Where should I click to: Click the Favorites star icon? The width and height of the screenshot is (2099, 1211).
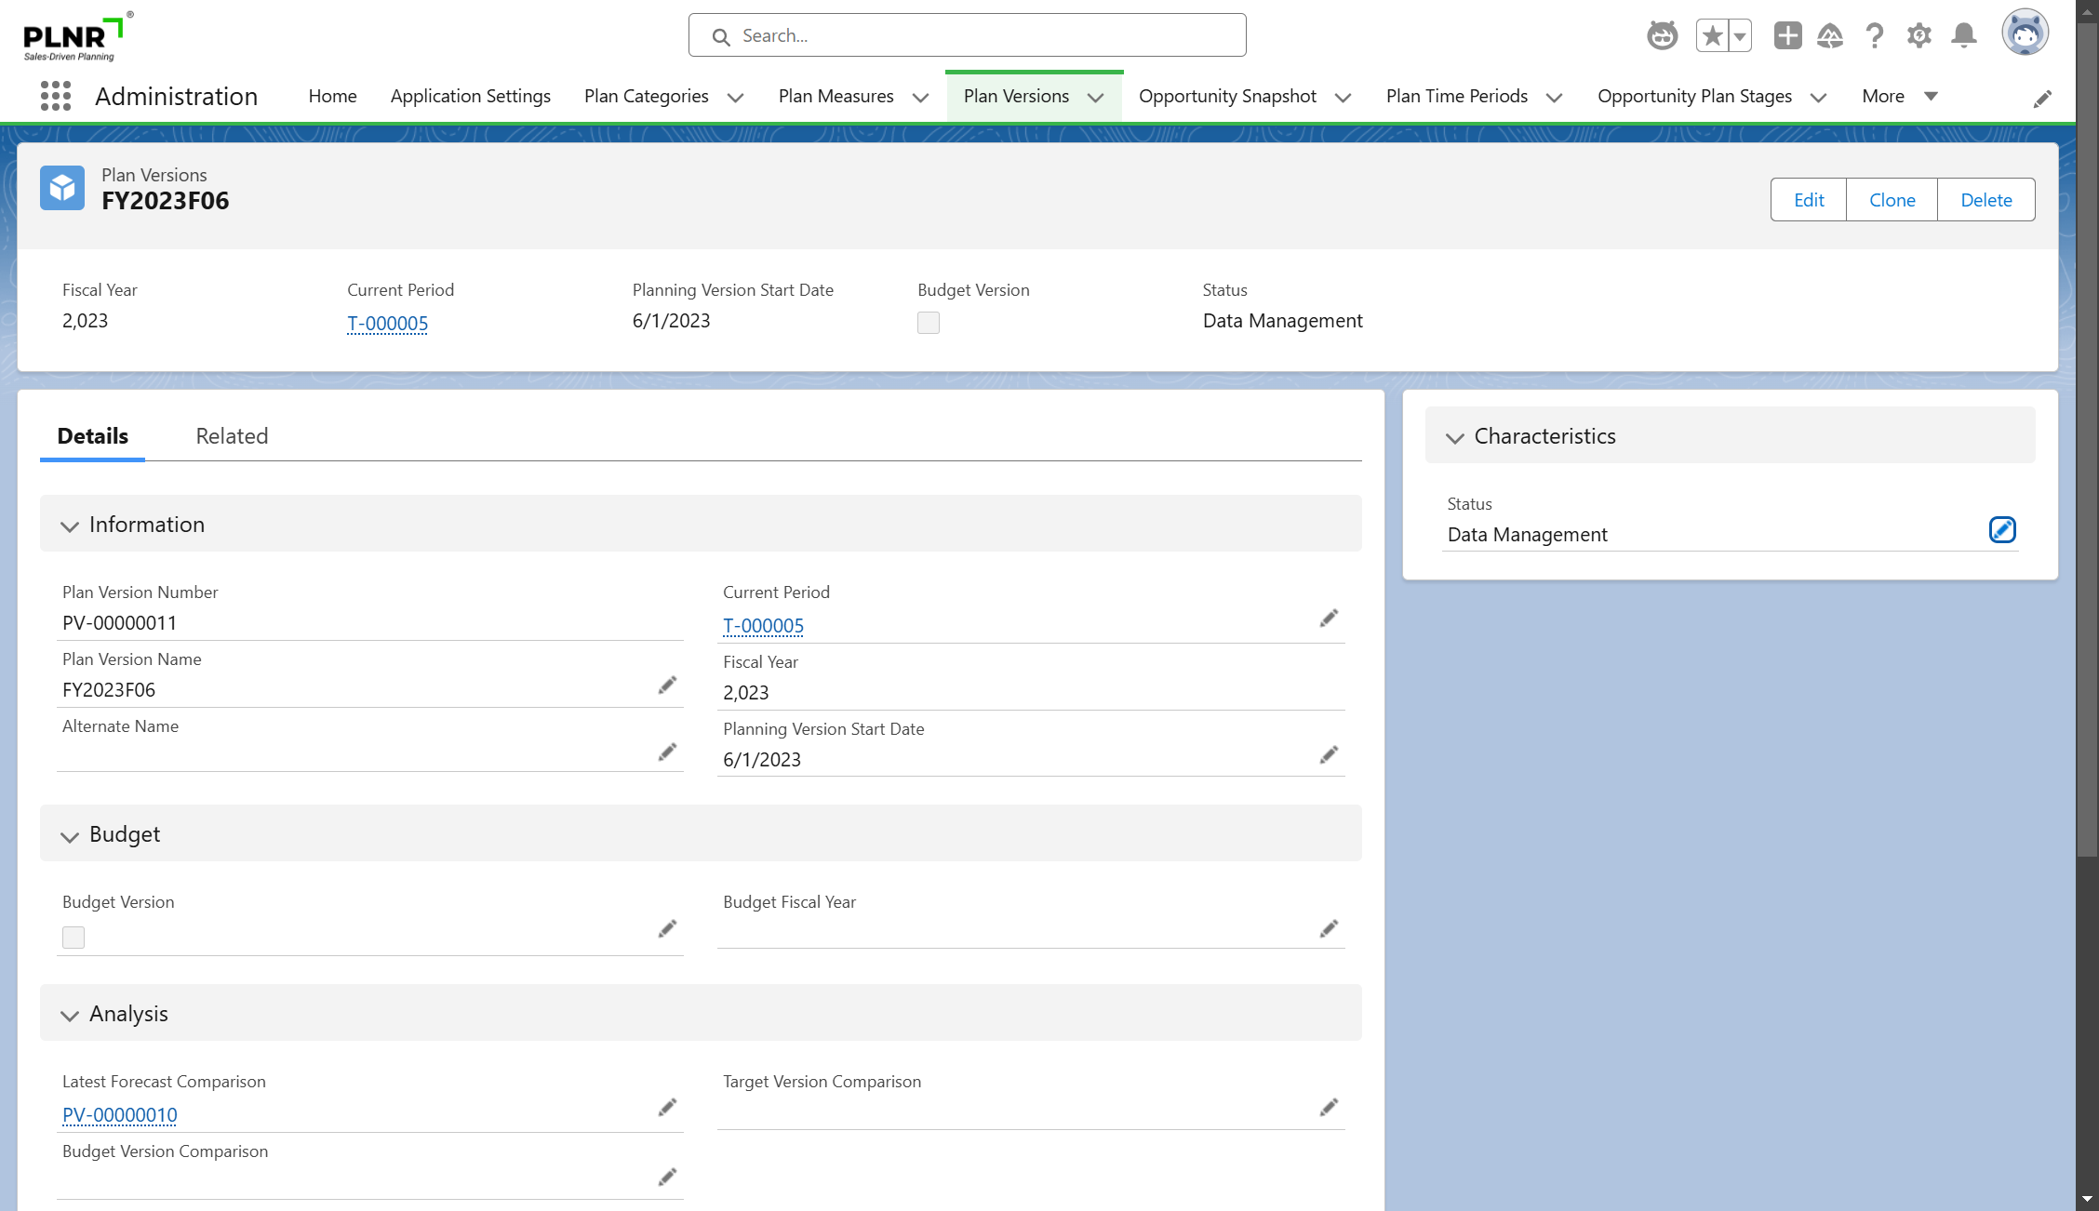point(1712,36)
